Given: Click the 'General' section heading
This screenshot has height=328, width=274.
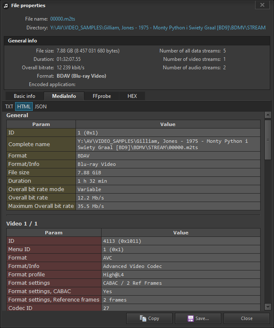Looking at the screenshot, I should click(x=17, y=115).
